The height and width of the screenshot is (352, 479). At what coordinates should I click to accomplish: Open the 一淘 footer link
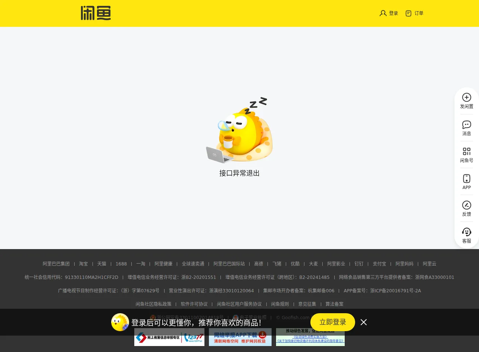[x=141, y=264]
